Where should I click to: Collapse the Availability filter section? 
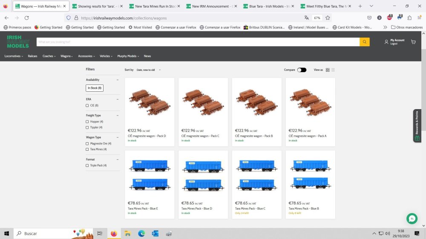[x=118, y=80]
